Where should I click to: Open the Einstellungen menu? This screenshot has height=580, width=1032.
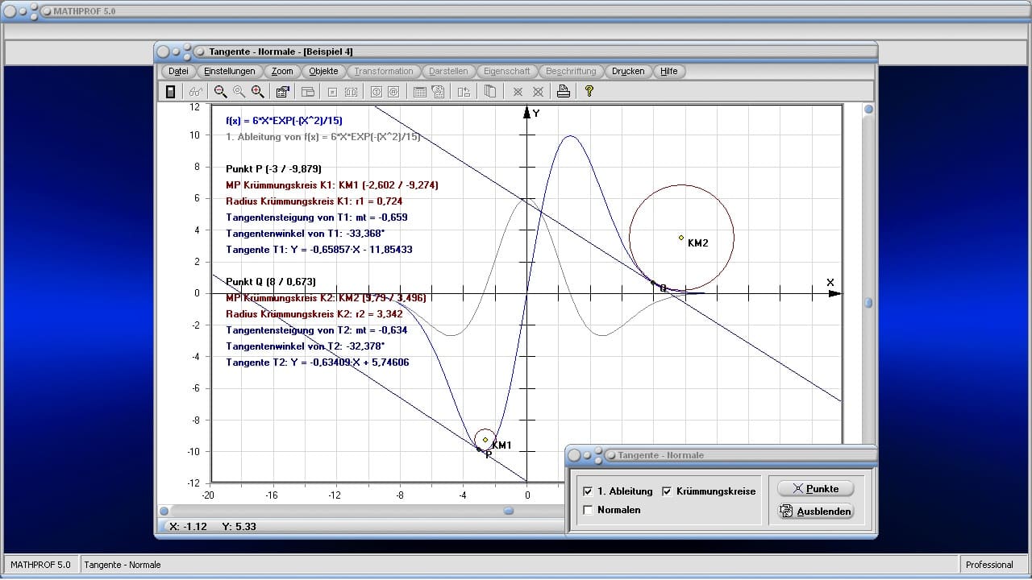tap(230, 71)
